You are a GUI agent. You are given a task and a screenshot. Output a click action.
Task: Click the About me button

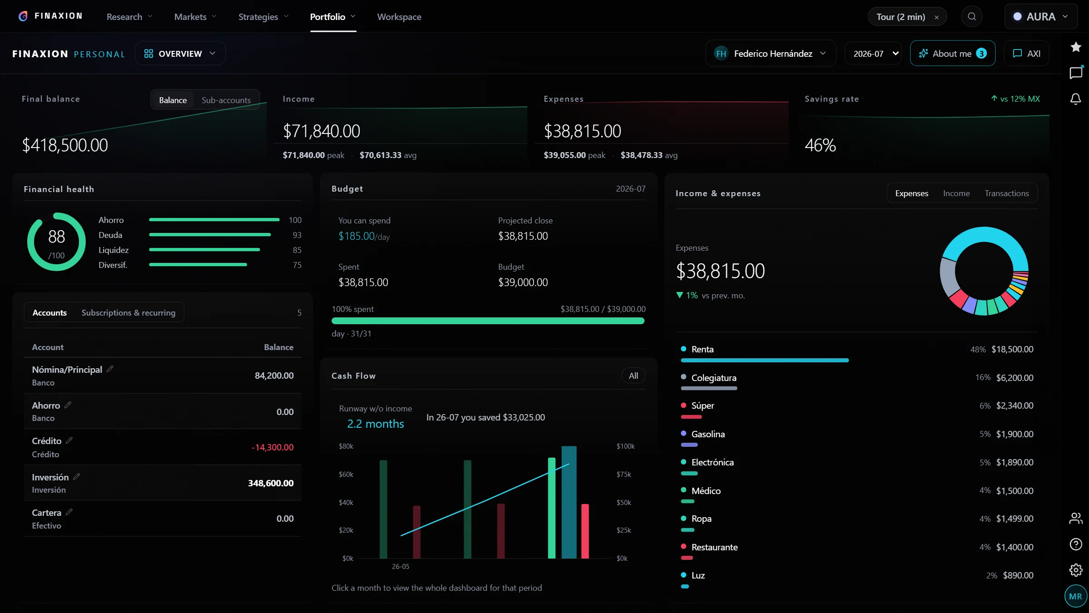click(952, 54)
